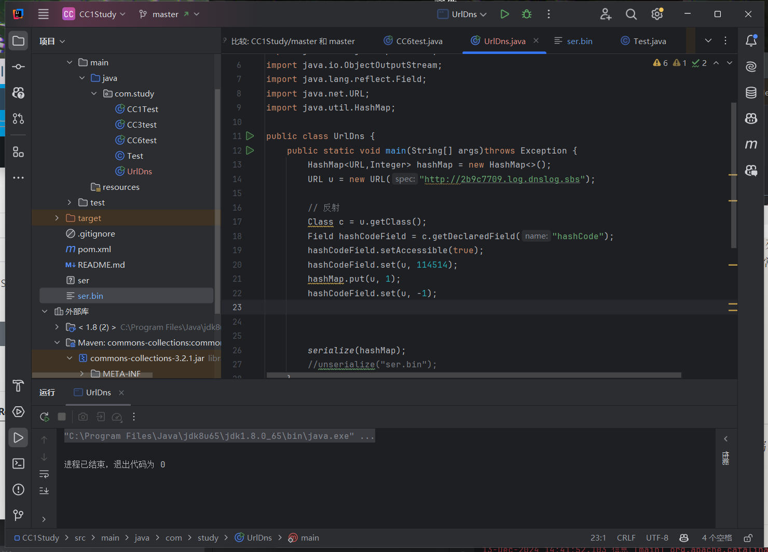Close the UrlDns.java editor tab
This screenshot has width=768, height=552.
pyautogui.click(x=536, y=40)
